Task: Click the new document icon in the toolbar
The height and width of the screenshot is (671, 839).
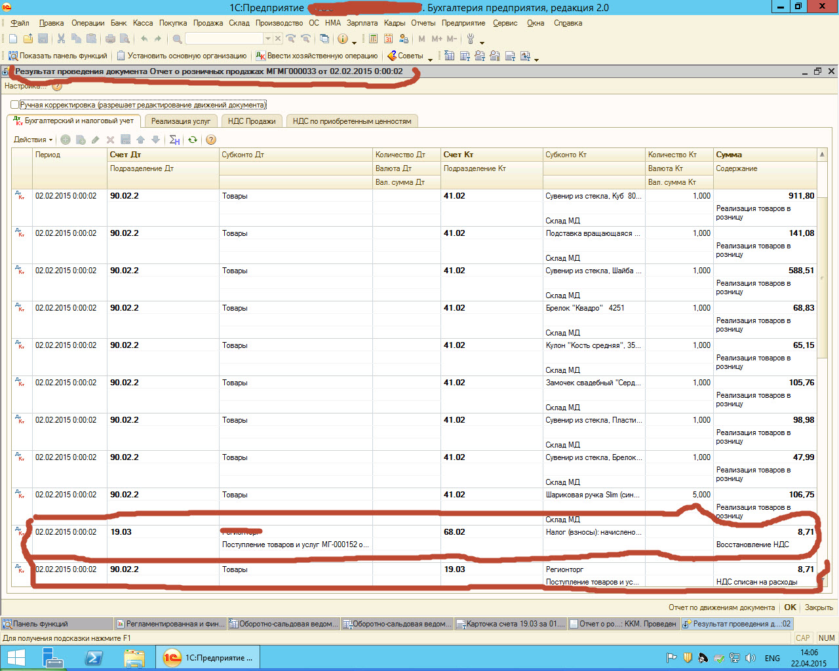Action: [x=13, y=39]
